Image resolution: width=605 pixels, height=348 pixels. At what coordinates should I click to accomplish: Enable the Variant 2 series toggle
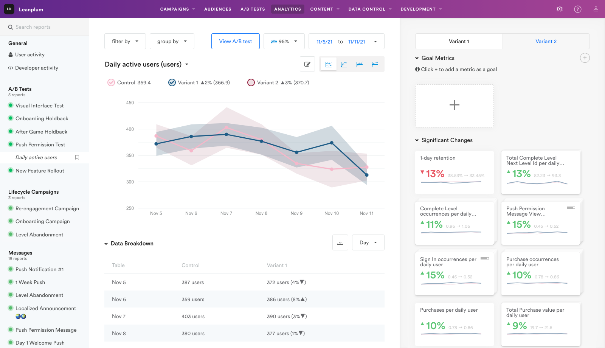click(x=251, y=82)
